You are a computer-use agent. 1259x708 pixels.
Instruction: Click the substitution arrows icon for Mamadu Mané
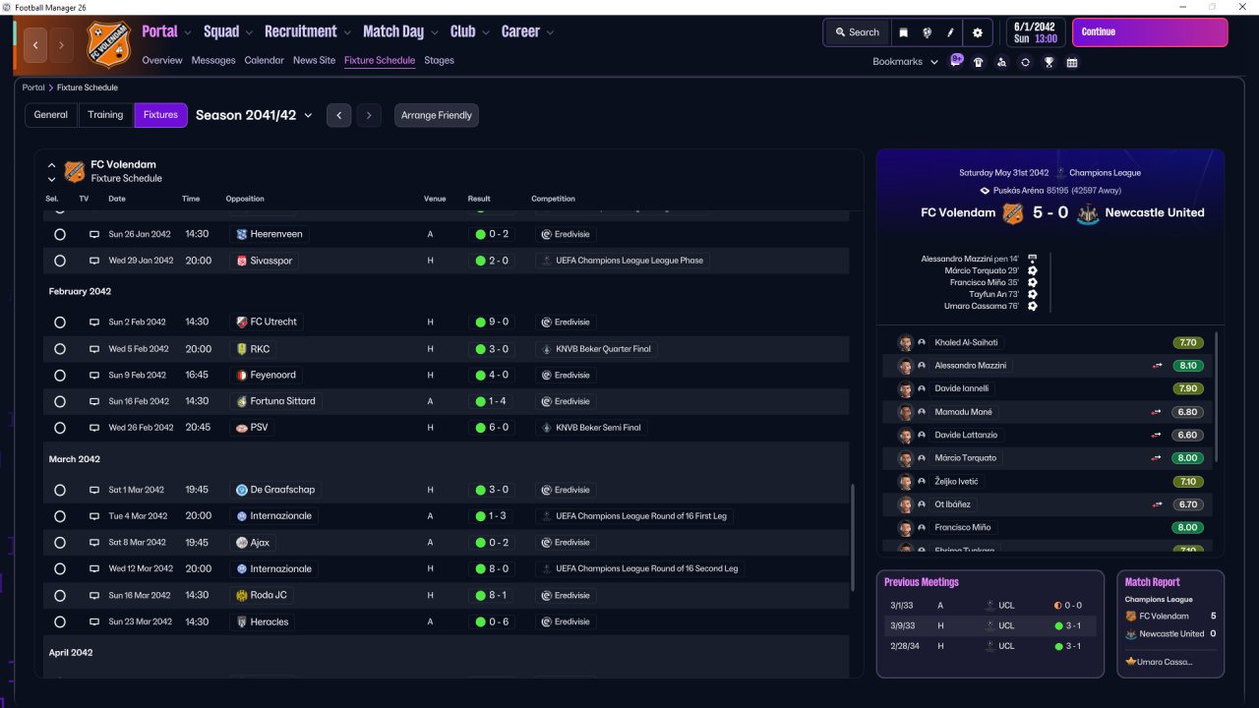coord(1158,412)
